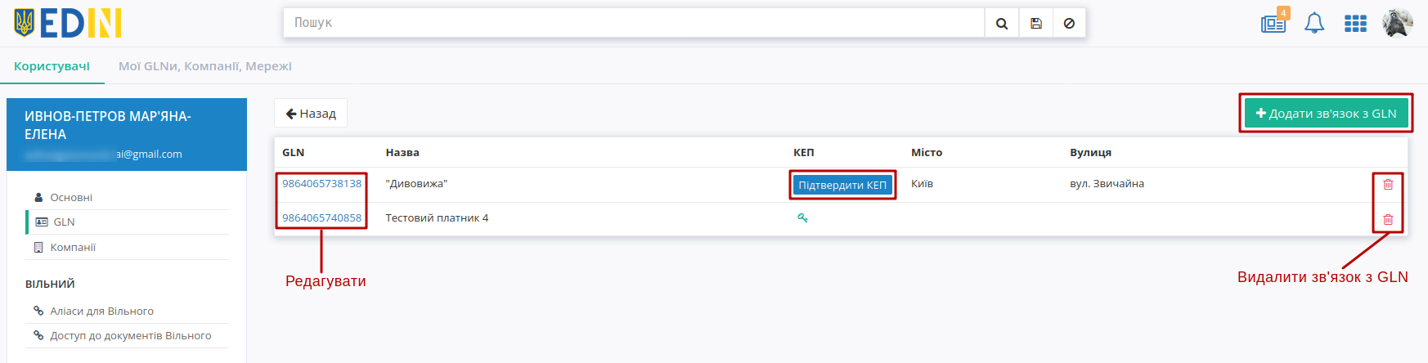The width and height of the screenshot is (1428, 363).
Task: Click the green key icon in the КЕП column
Action: tap(803, 217)
